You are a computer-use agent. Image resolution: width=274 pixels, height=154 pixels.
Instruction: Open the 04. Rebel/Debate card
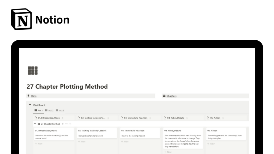click(183, 138)
